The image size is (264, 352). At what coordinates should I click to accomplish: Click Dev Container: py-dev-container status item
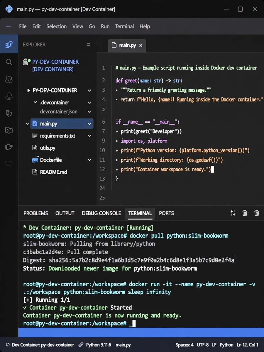coord(40,345)
